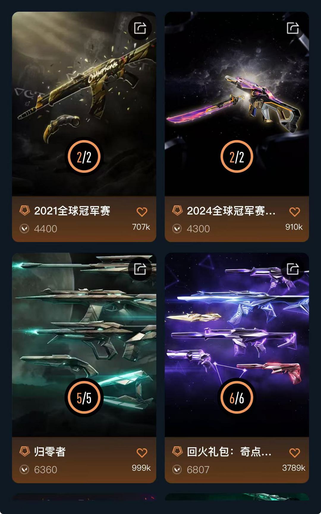
Task: Open the 归零者 bundle title
Action: coord(50,452)
